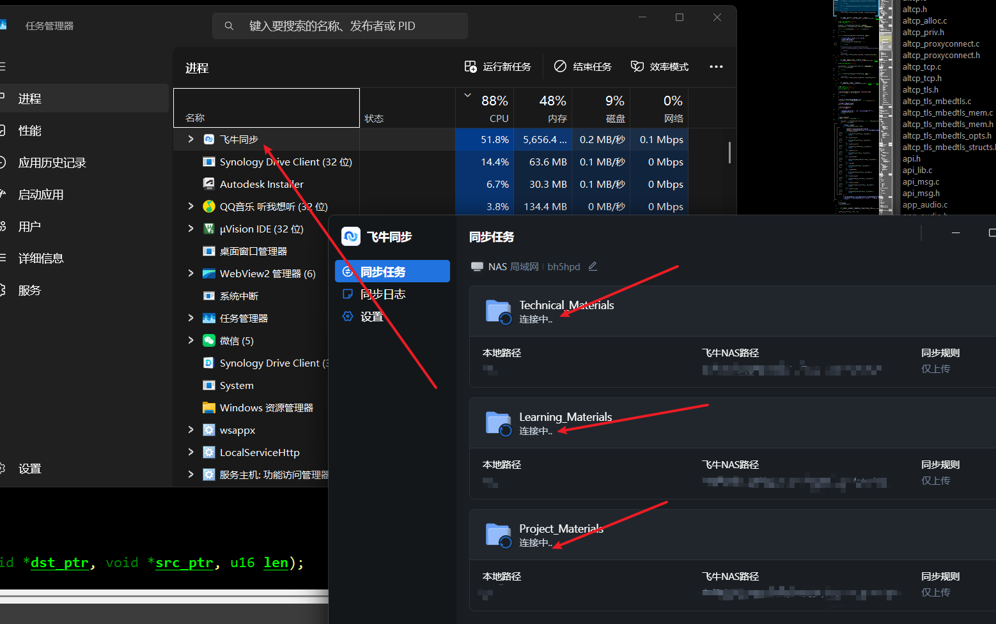Sort processes by the 名称 column header

tap(267, 108)
